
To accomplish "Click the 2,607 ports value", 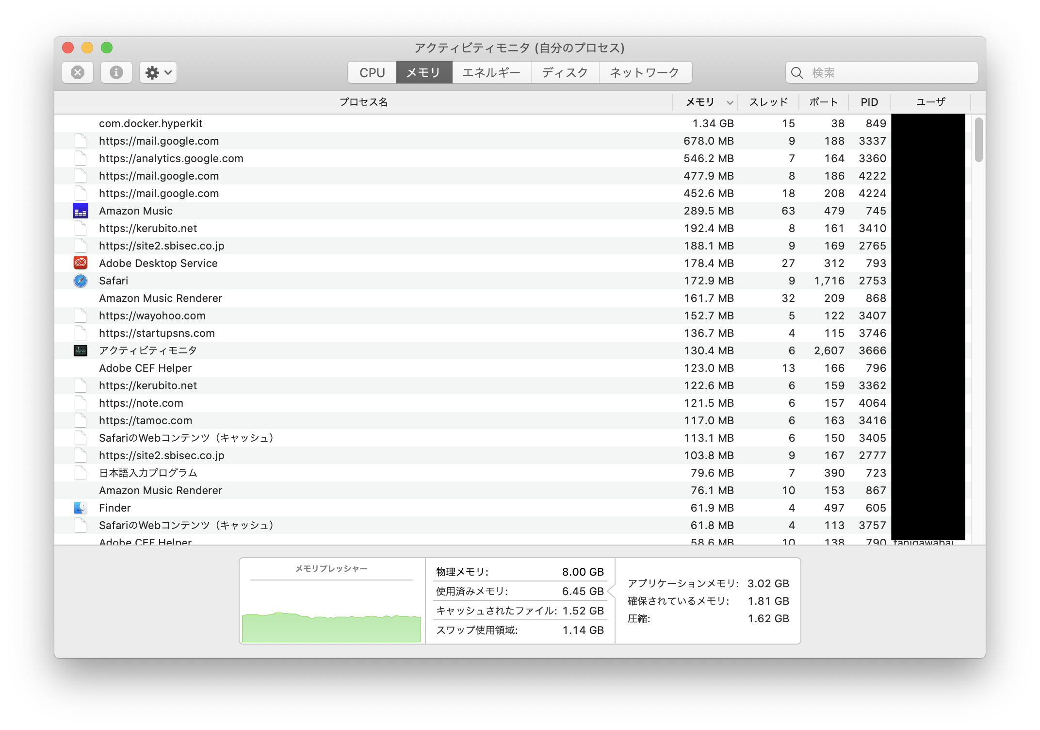I will (829, 350).
